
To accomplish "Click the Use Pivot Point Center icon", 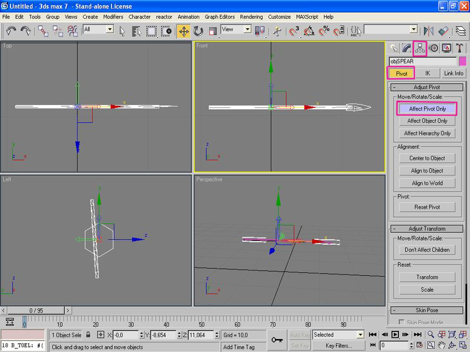I will pos(260,31).
